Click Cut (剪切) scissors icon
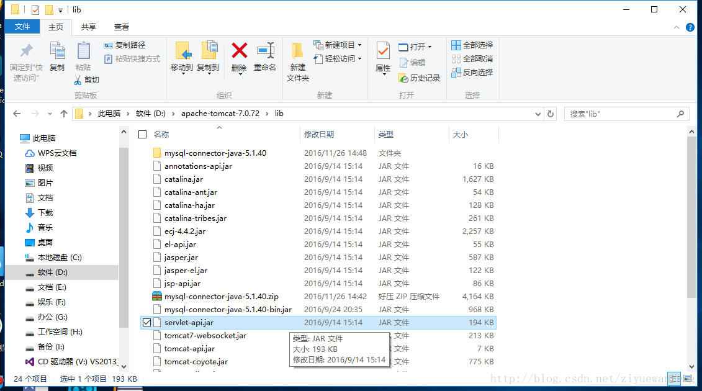 (78, 80)
